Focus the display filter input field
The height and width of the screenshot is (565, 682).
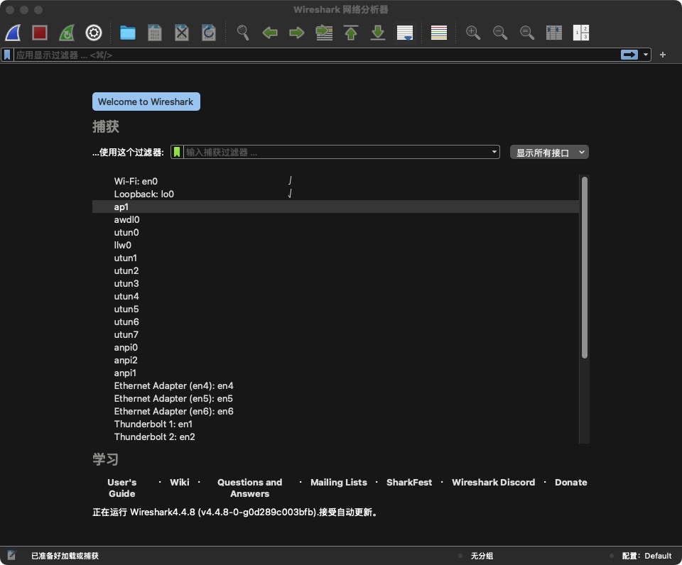coord(317,55)
